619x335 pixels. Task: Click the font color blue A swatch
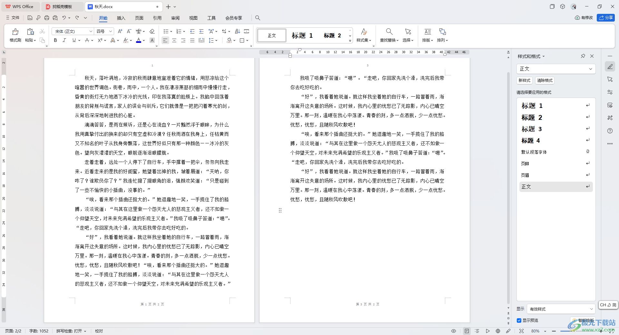point(138,40)
